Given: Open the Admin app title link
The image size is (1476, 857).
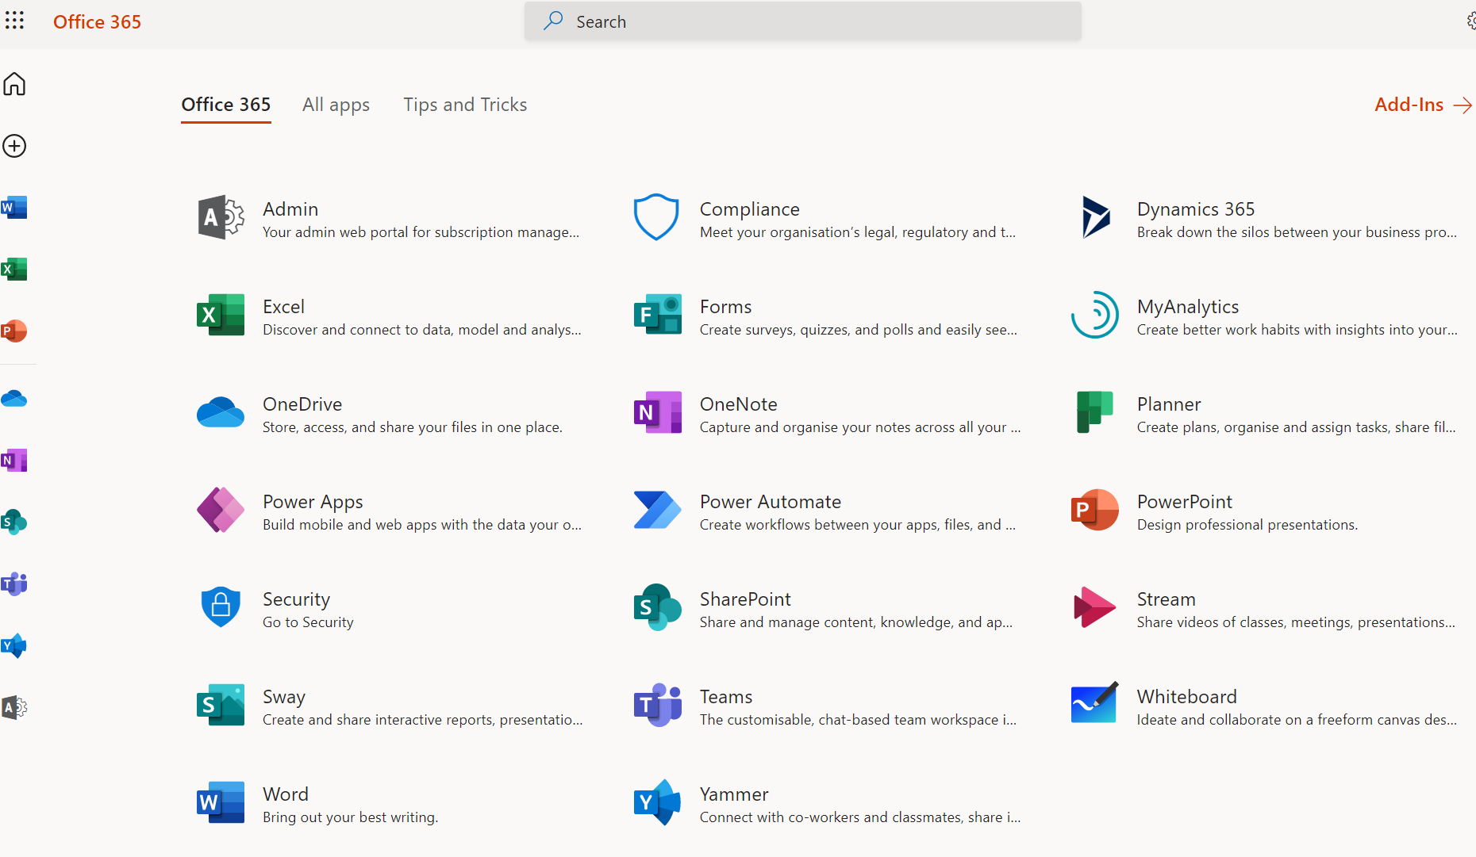Looking at the screenshot, I should [290, 209].
